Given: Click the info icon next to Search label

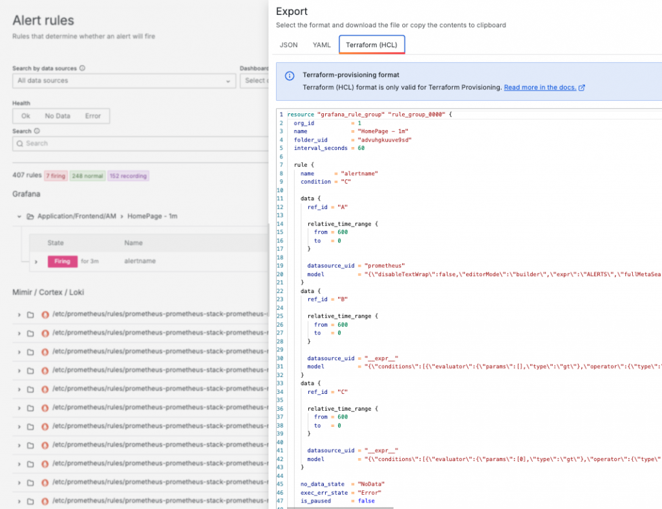Looking at the screenshot, I should click(x=37, y=131).
